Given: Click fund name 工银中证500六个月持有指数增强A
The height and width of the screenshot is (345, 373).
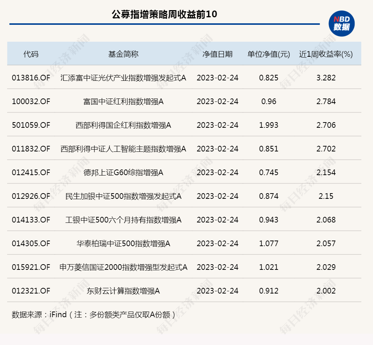Looking at the screenshot, I should point(123,220).
